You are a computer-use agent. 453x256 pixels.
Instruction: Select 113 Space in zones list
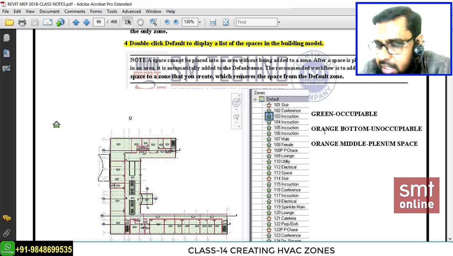pos(283,173)
